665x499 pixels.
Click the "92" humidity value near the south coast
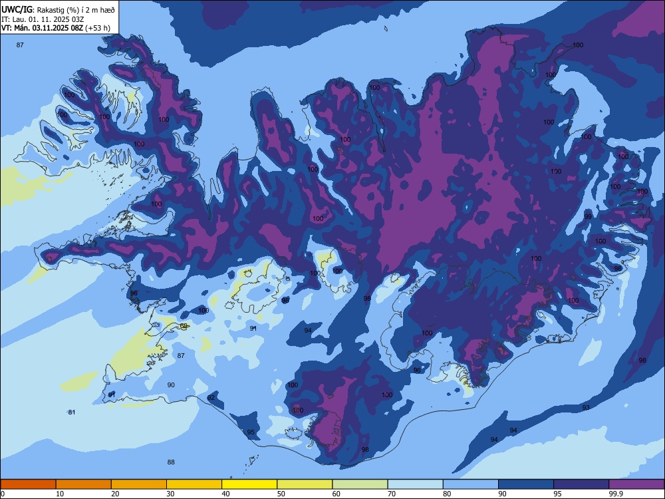(x=211, y=398)
